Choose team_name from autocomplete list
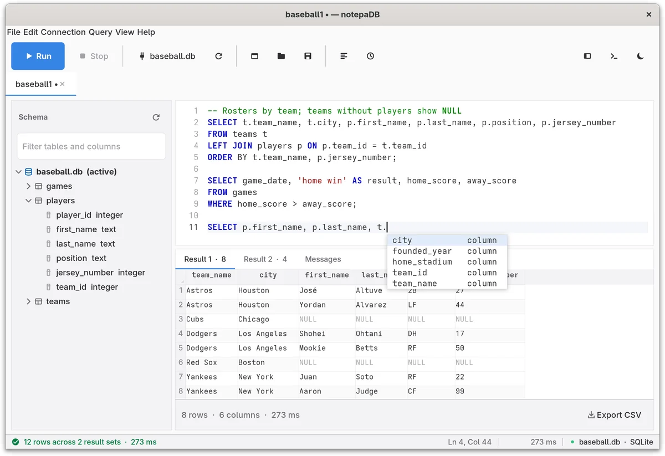Viewport: 665px width, 456px height. 447,283
